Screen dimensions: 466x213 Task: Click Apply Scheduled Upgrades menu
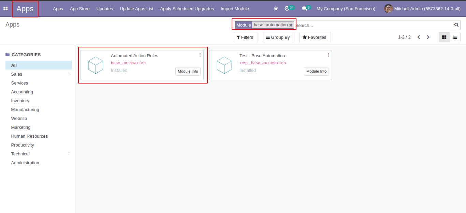click(x=187, y=9)
